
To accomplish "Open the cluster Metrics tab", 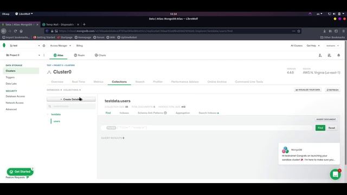I will 98,82.
